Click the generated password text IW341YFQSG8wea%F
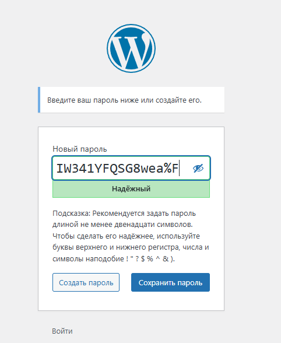The width and height of the screenshot is (281, 343). click(117, 169)
